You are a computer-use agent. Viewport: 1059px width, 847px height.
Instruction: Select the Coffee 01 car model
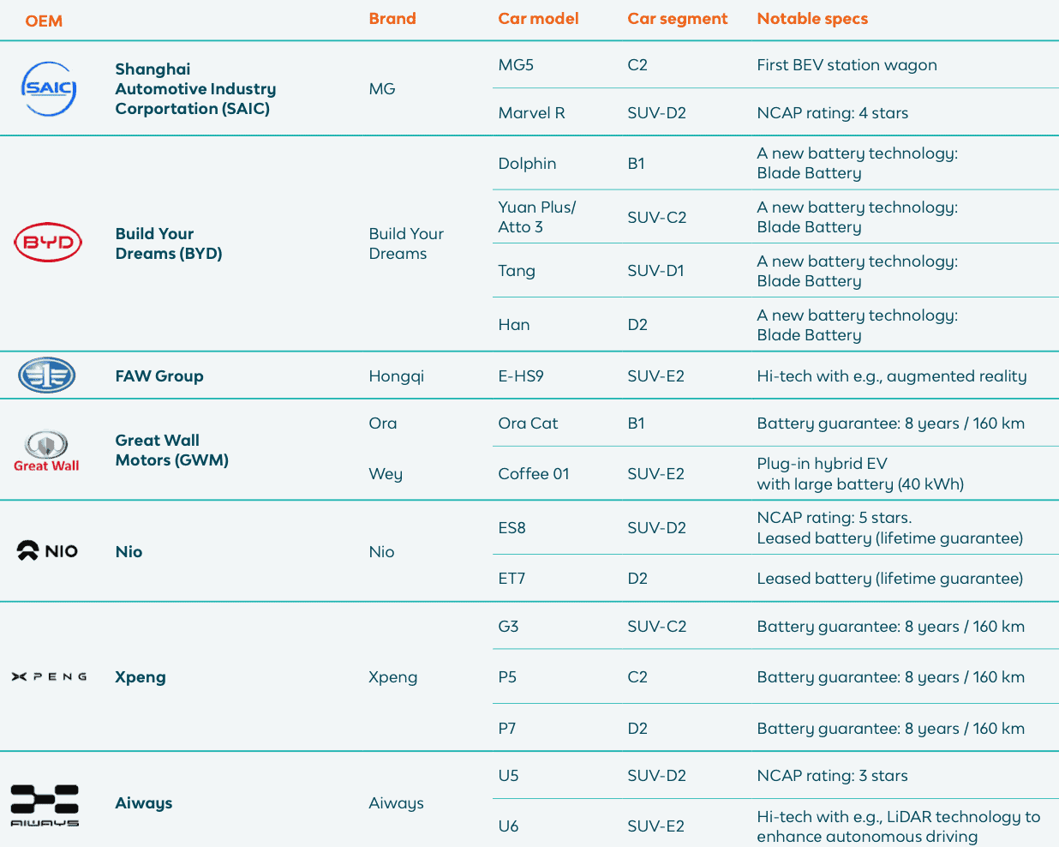tap(533, 474)
